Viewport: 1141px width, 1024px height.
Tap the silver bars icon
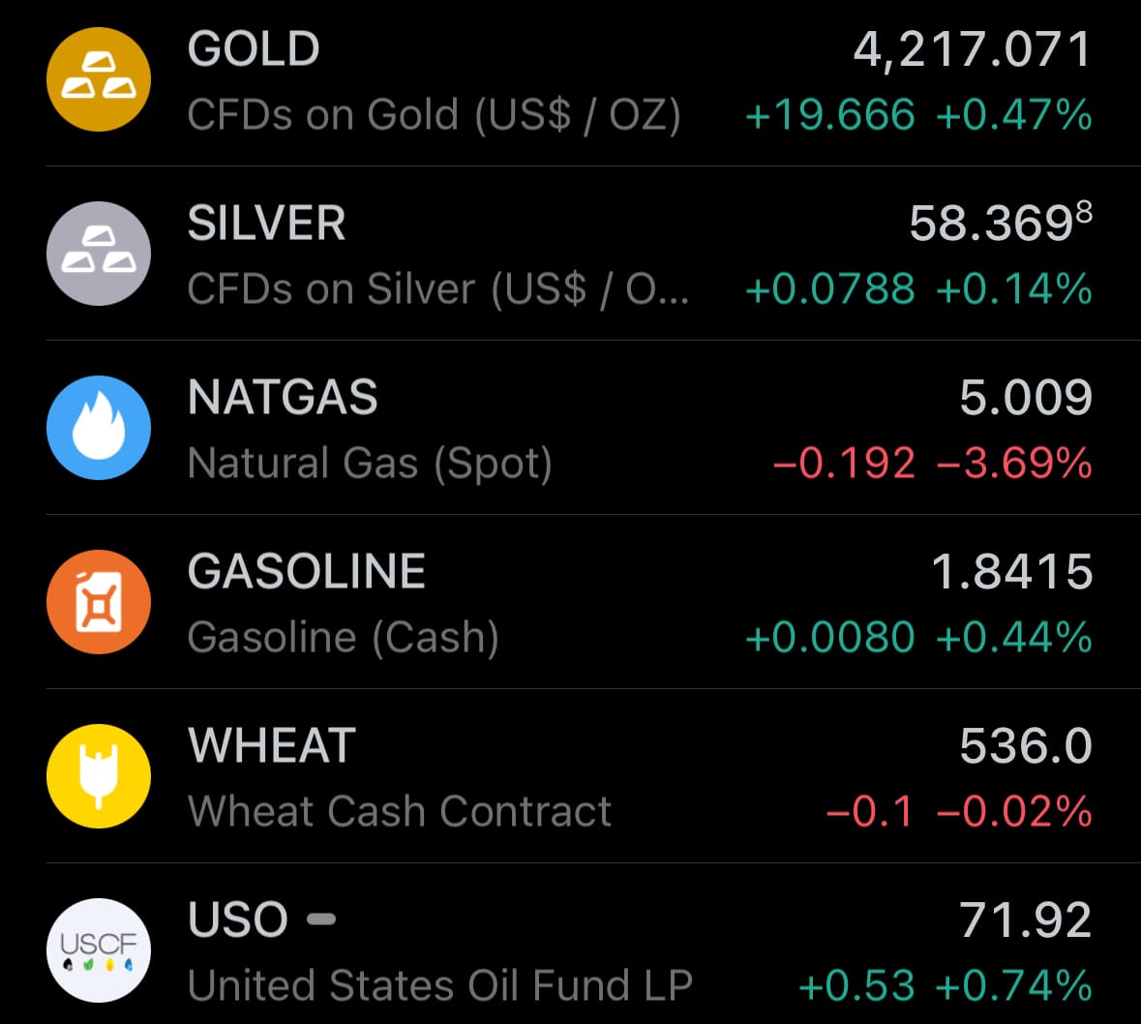coord(99,254)
